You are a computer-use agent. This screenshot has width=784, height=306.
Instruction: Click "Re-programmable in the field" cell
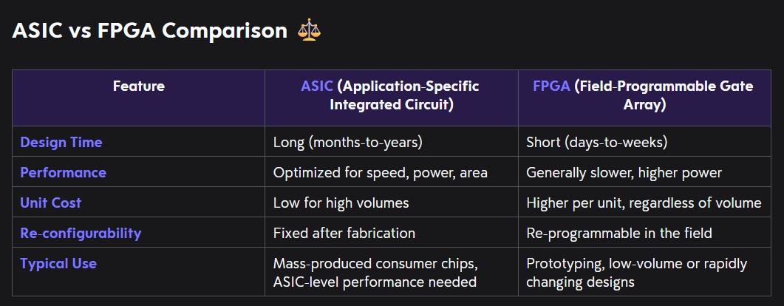tap(619, 233)
